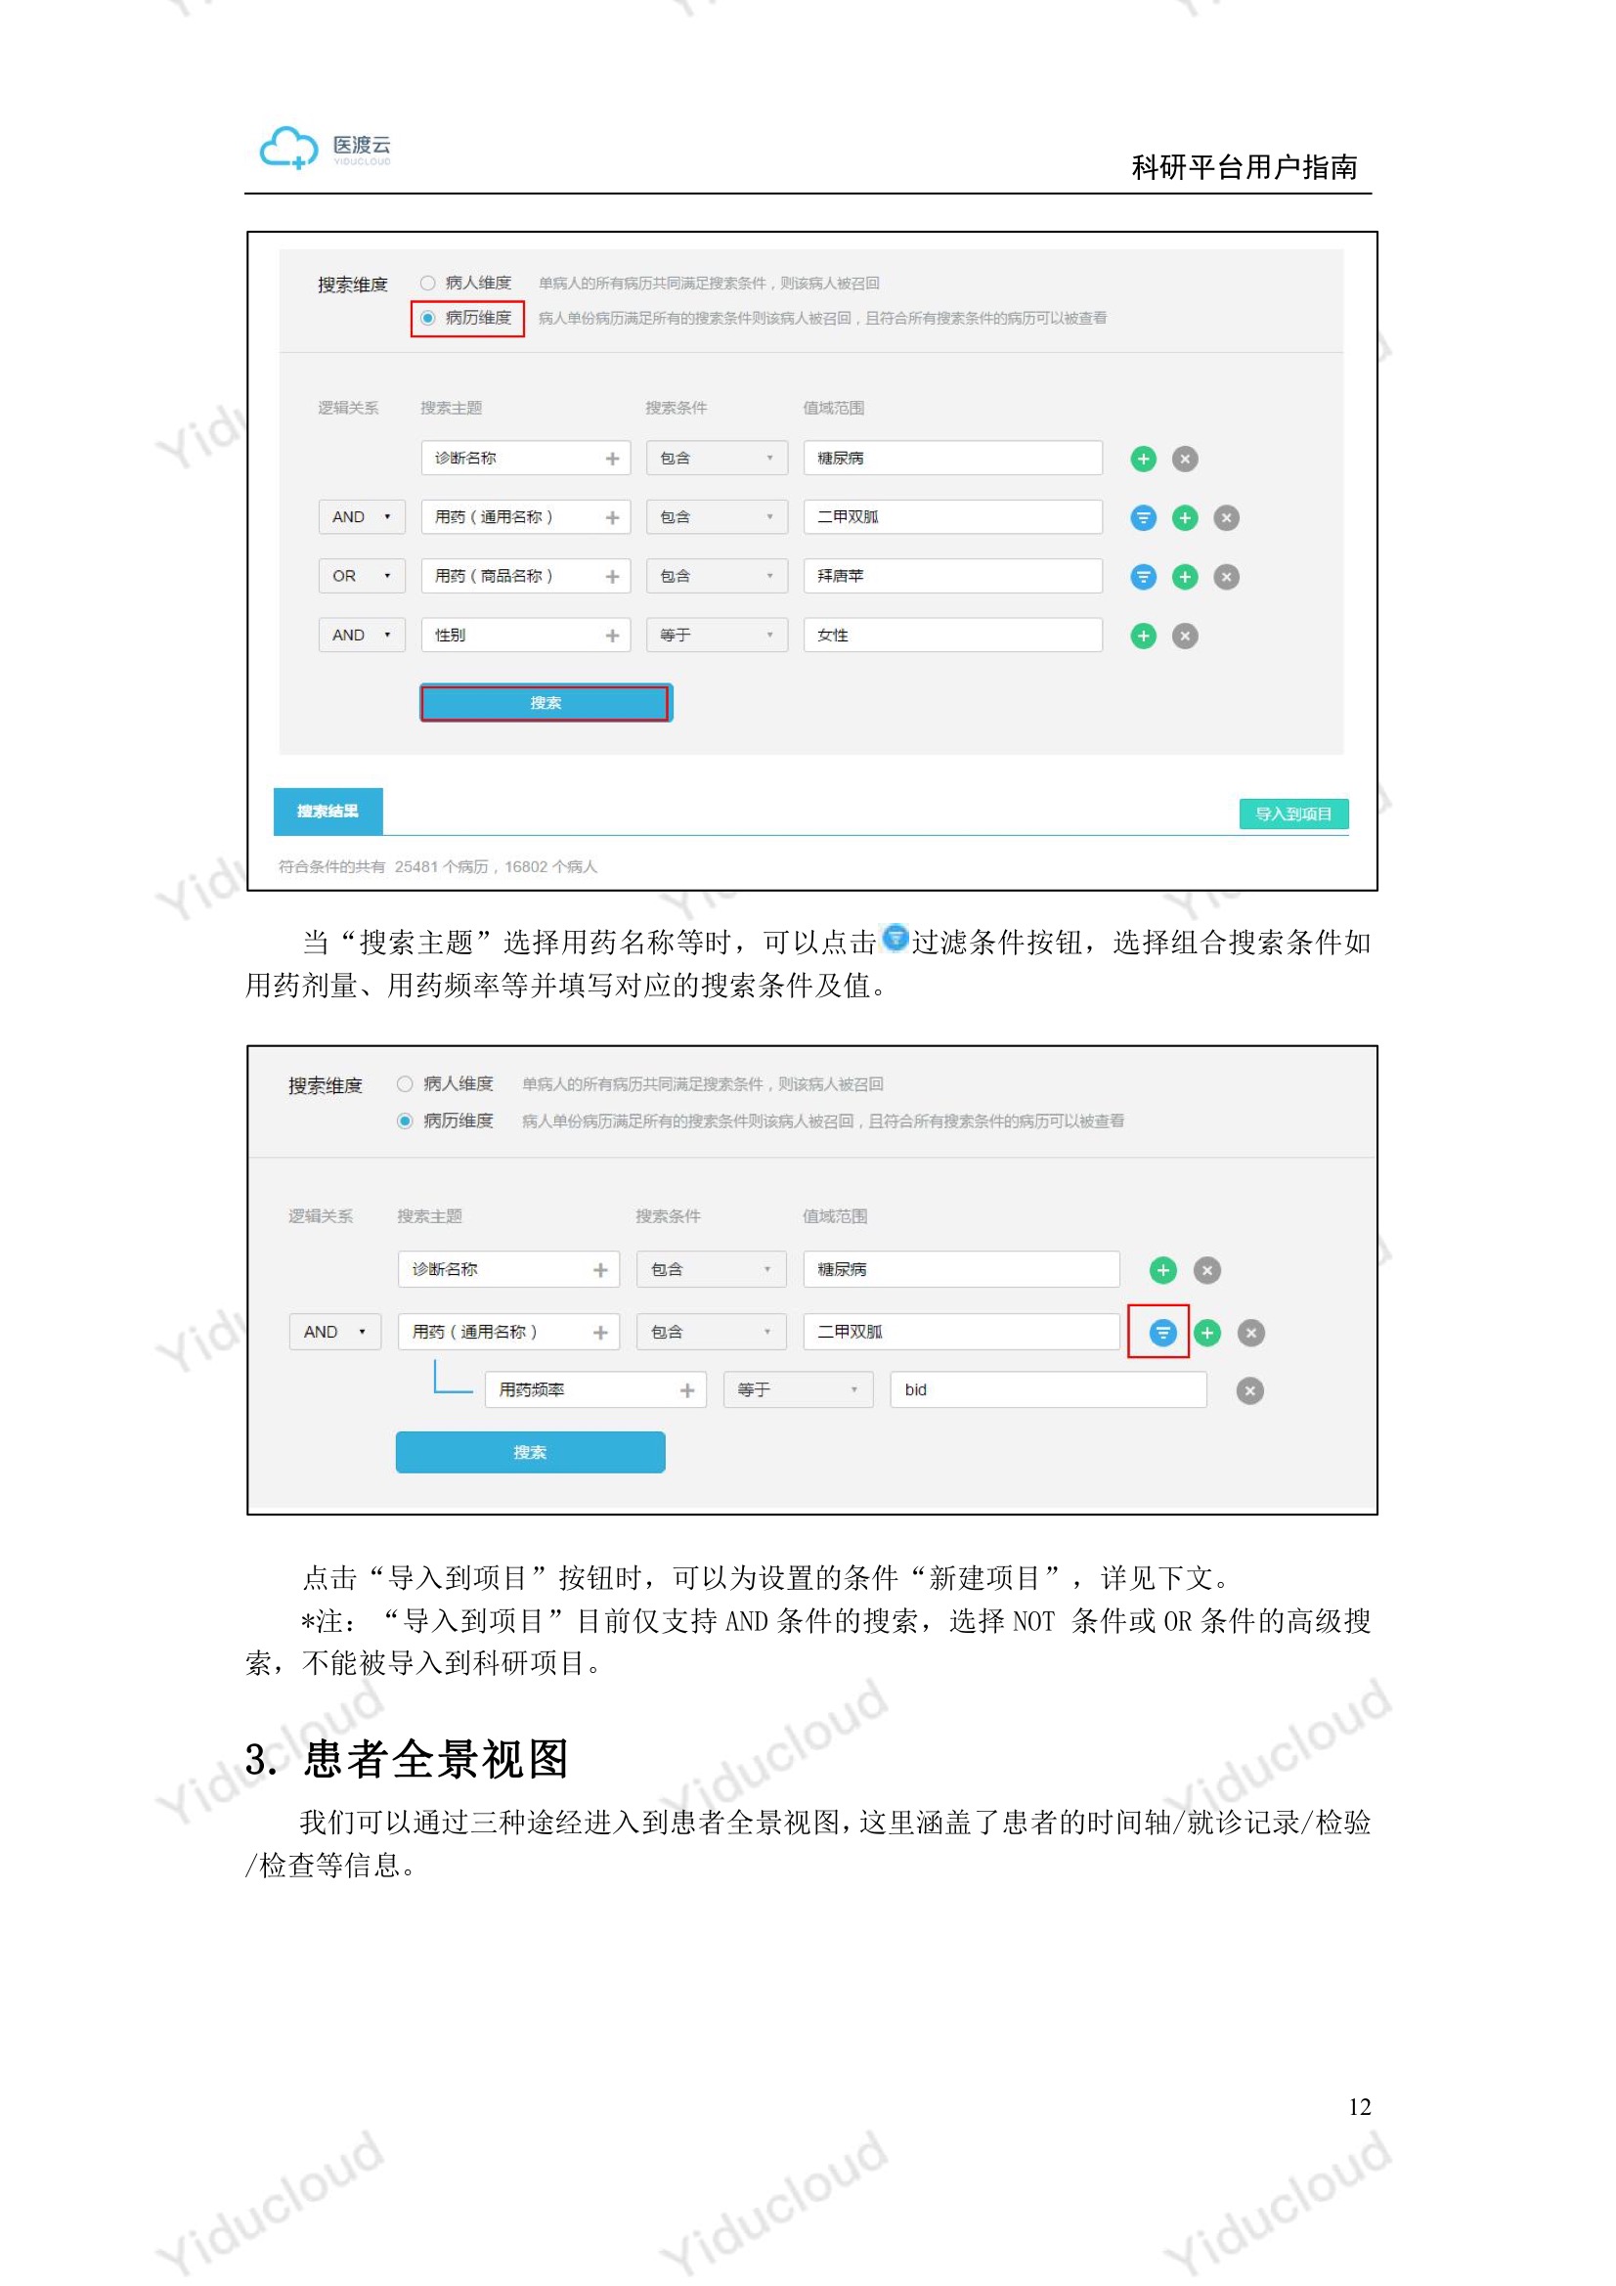The height and width of the screenshot is (2286, 1616).
Task: Open AND dropdown on 二甲双胍 row, upper figure
Action: 362,518
